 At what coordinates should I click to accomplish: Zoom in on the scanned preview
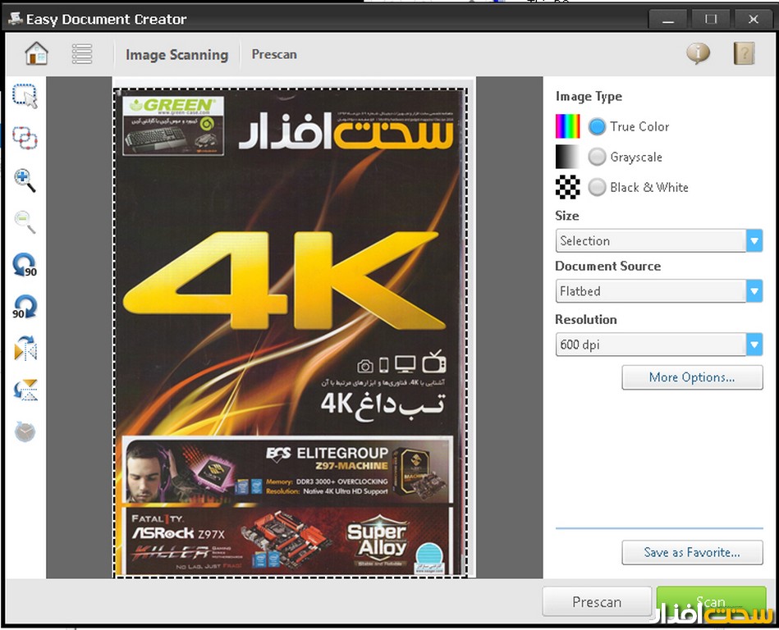pyautogui.click(x=25, y=180)
